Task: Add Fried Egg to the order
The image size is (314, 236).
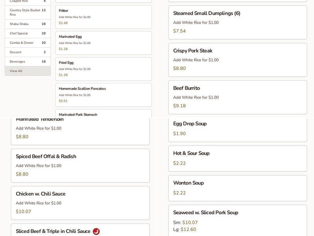Action: [103, 68]
